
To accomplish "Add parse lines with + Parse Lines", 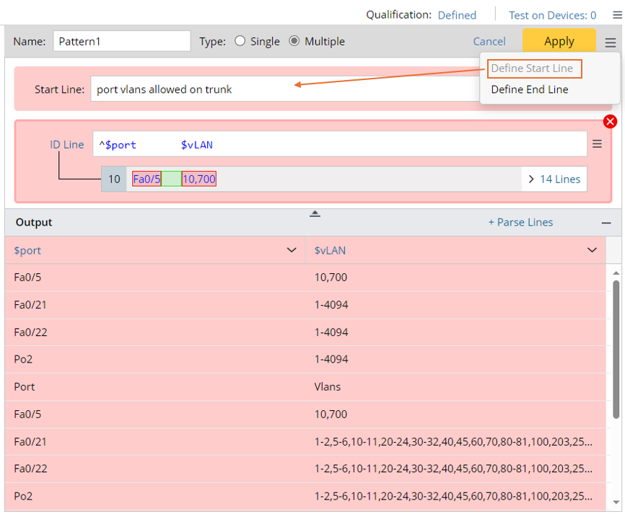I will click(x=520, y=222).
